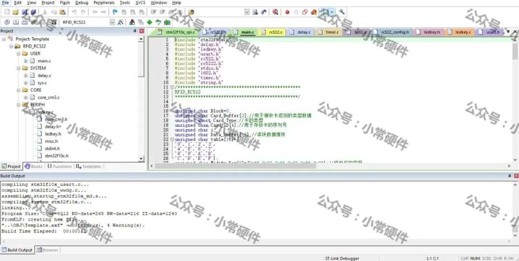The width and height of the screenshot is (519, 261).
Task: Expand the main.c node
Action: click(x=26, y=61)
